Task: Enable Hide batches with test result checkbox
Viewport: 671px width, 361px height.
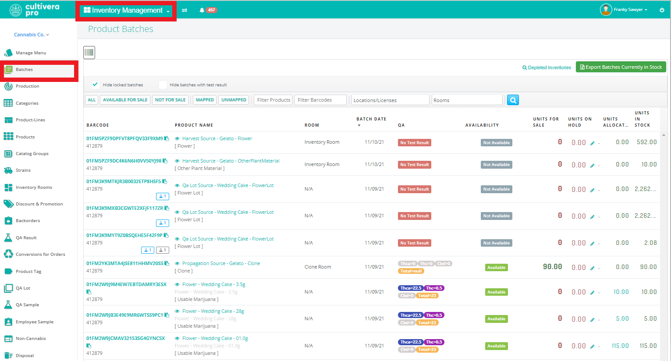Action: click(x=163, y=85)
